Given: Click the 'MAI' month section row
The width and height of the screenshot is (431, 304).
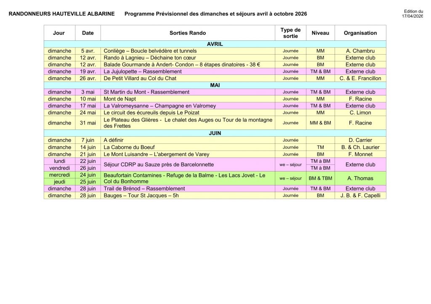Looking at the screenshot, I should [x=215, y=85].
